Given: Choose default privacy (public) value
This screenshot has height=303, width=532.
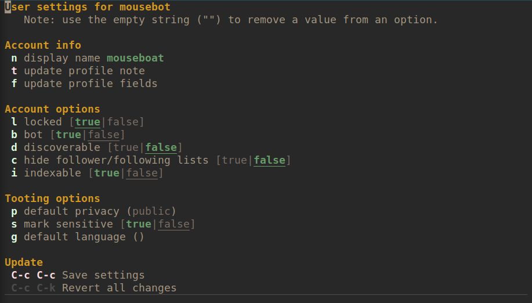Looking at the screenshot, I should (x=151, y=211).
